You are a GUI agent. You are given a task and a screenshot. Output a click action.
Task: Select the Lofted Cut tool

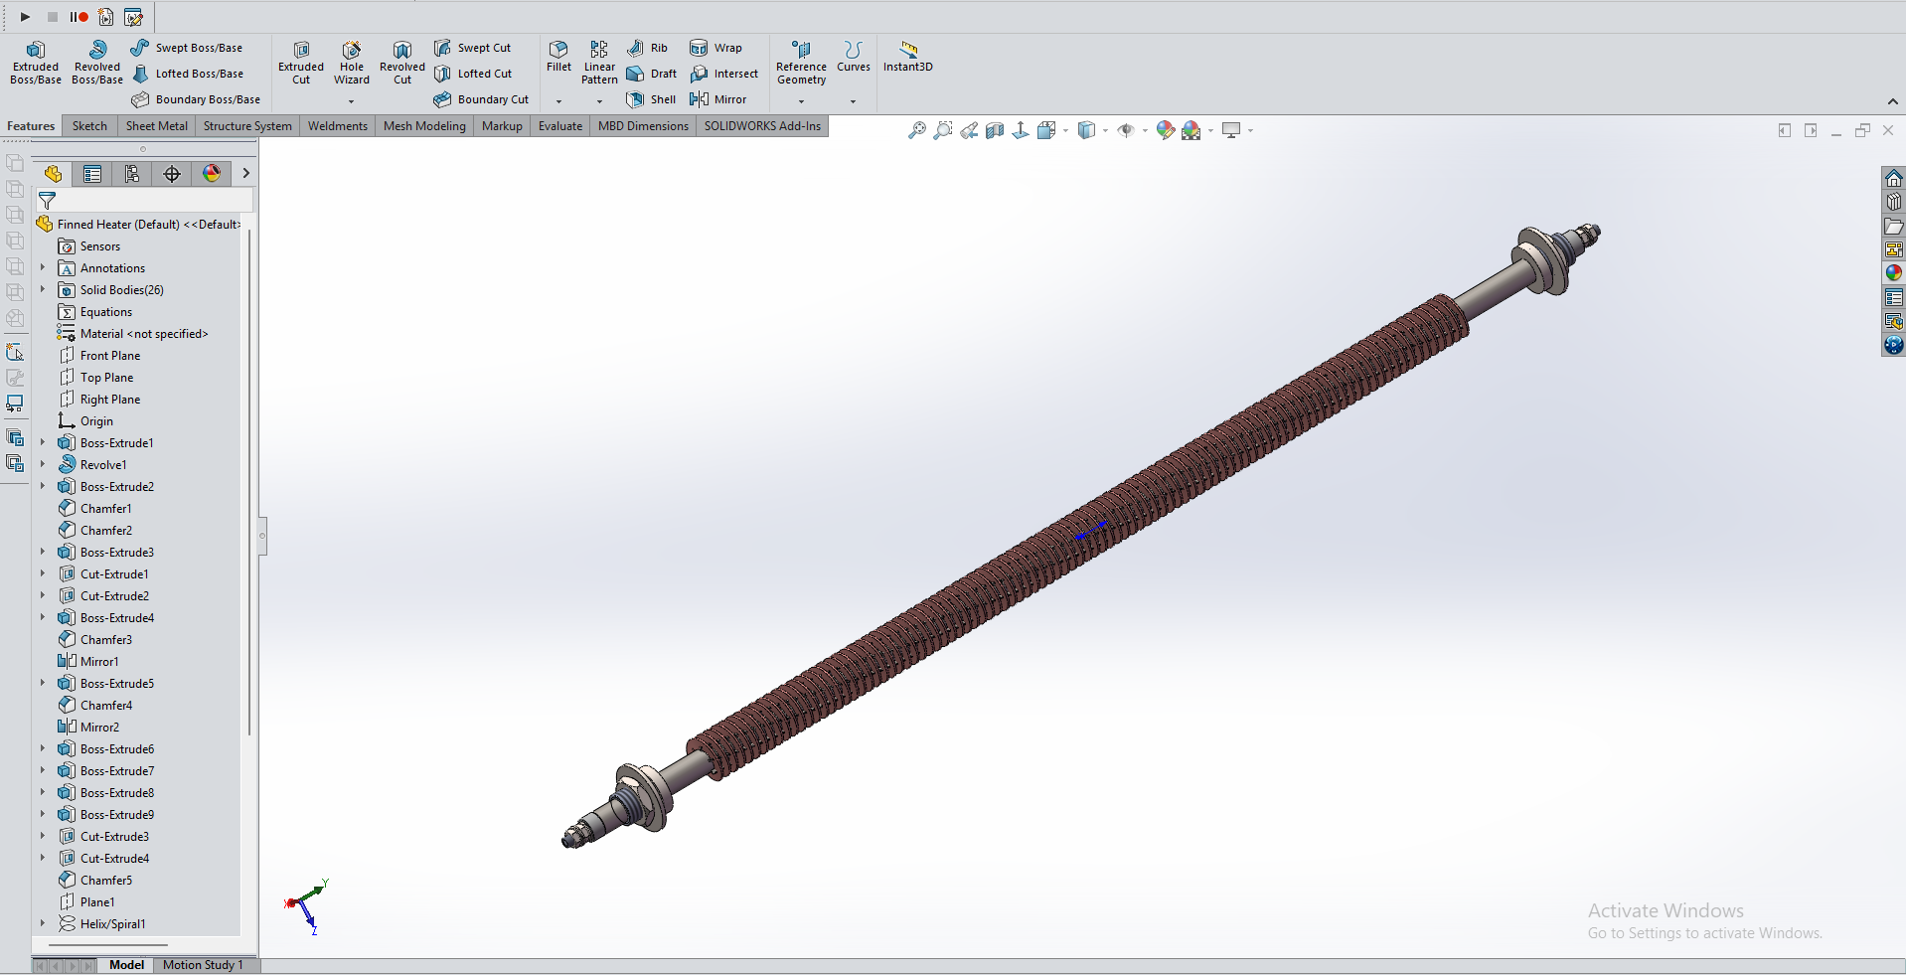pyautogui.click(x=473, y=74)
